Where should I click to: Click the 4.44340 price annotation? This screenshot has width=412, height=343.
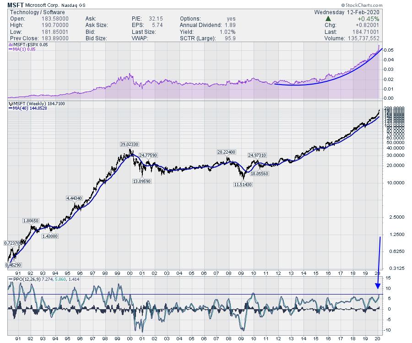point(74,198)
